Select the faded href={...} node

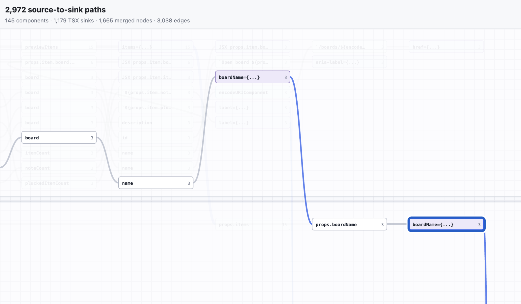tap(446, 47)
